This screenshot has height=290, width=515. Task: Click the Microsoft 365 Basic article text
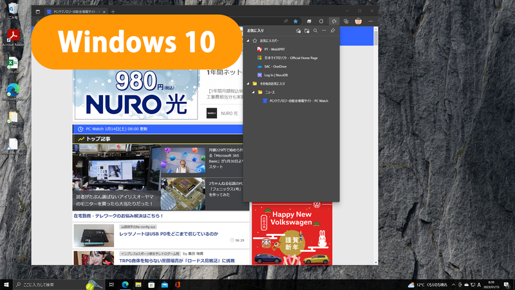(x=226, y=159)
